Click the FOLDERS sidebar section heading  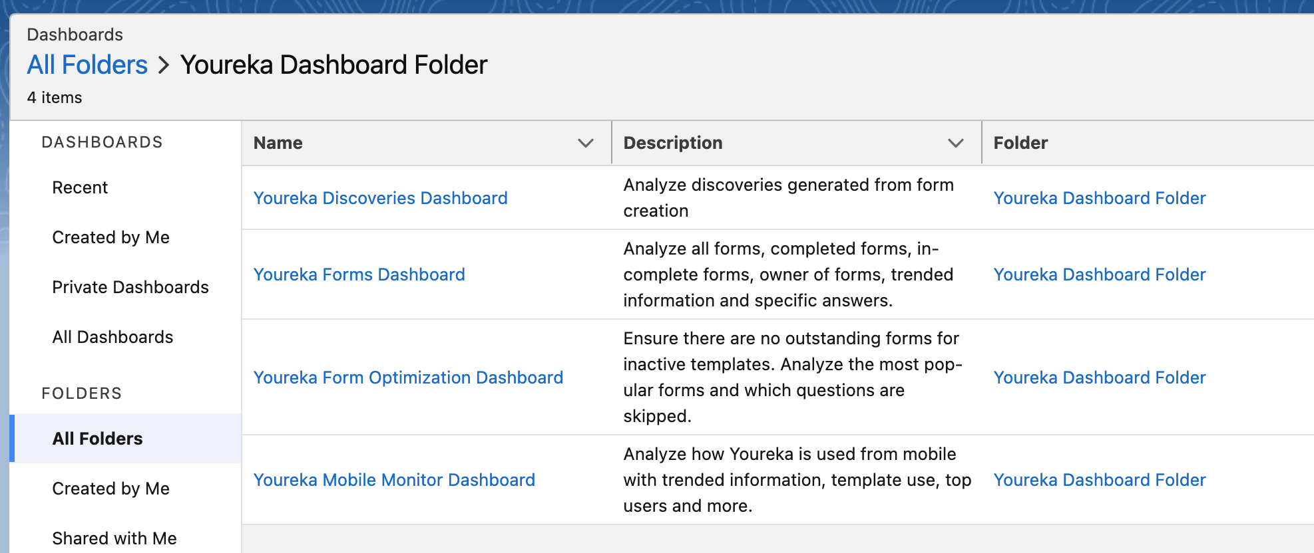(81, 393)
